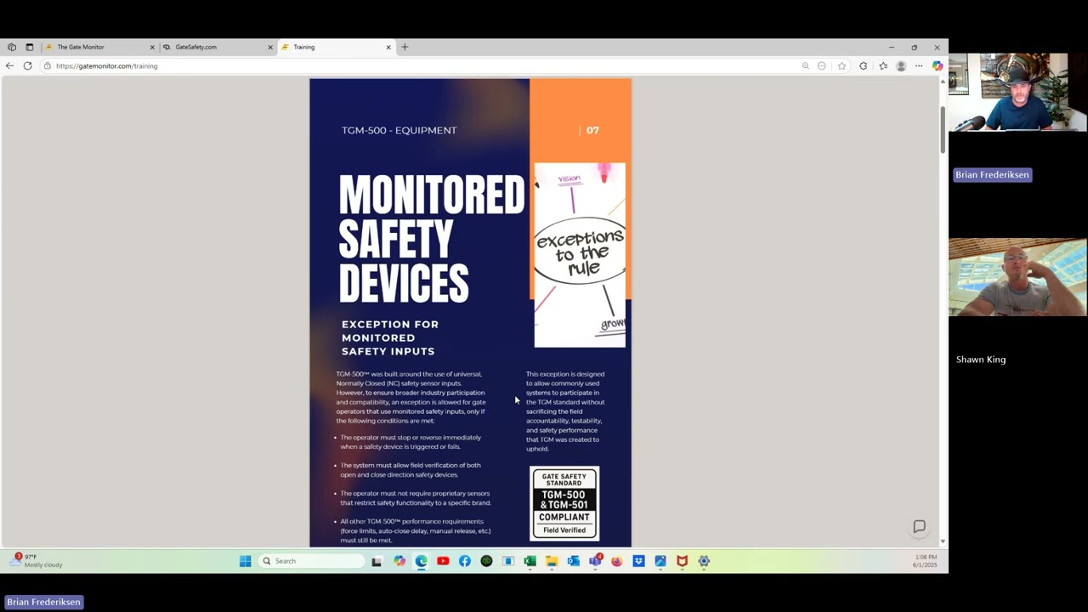Open the tab actions menu icon
The image size is (1088, 612).
[29, 47]
